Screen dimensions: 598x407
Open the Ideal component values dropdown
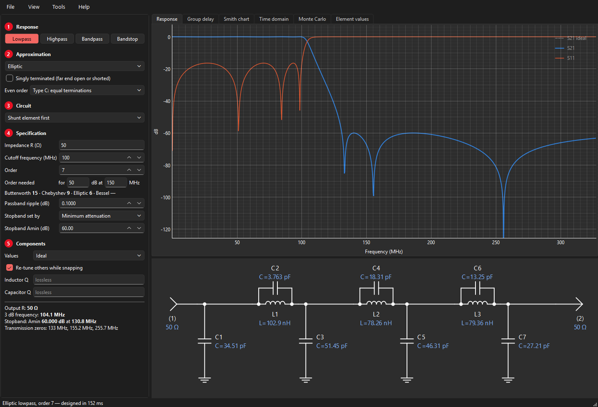(89, 255)
